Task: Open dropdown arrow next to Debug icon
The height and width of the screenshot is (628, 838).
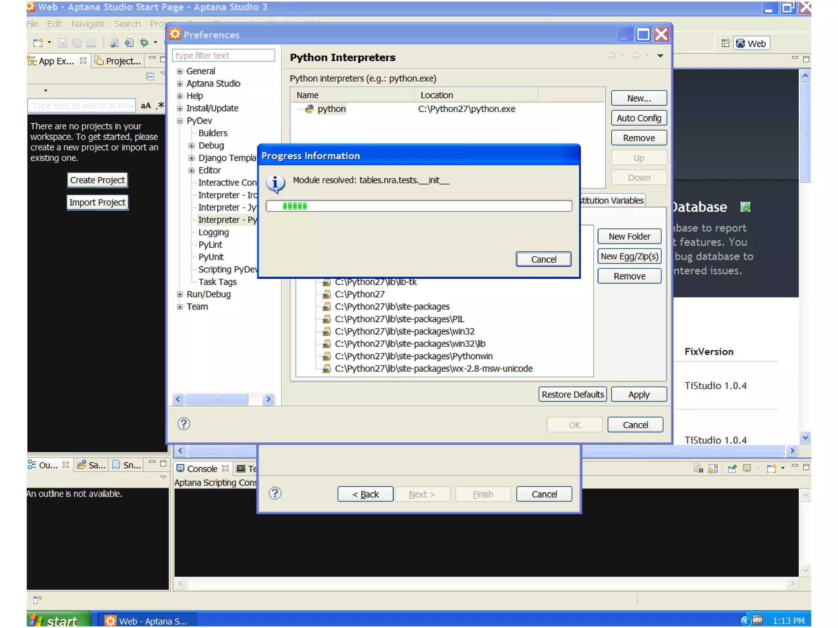Action: pos(155,43)
